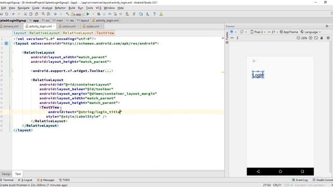
Task: Select the Text view tab
Action: [18, 174]
